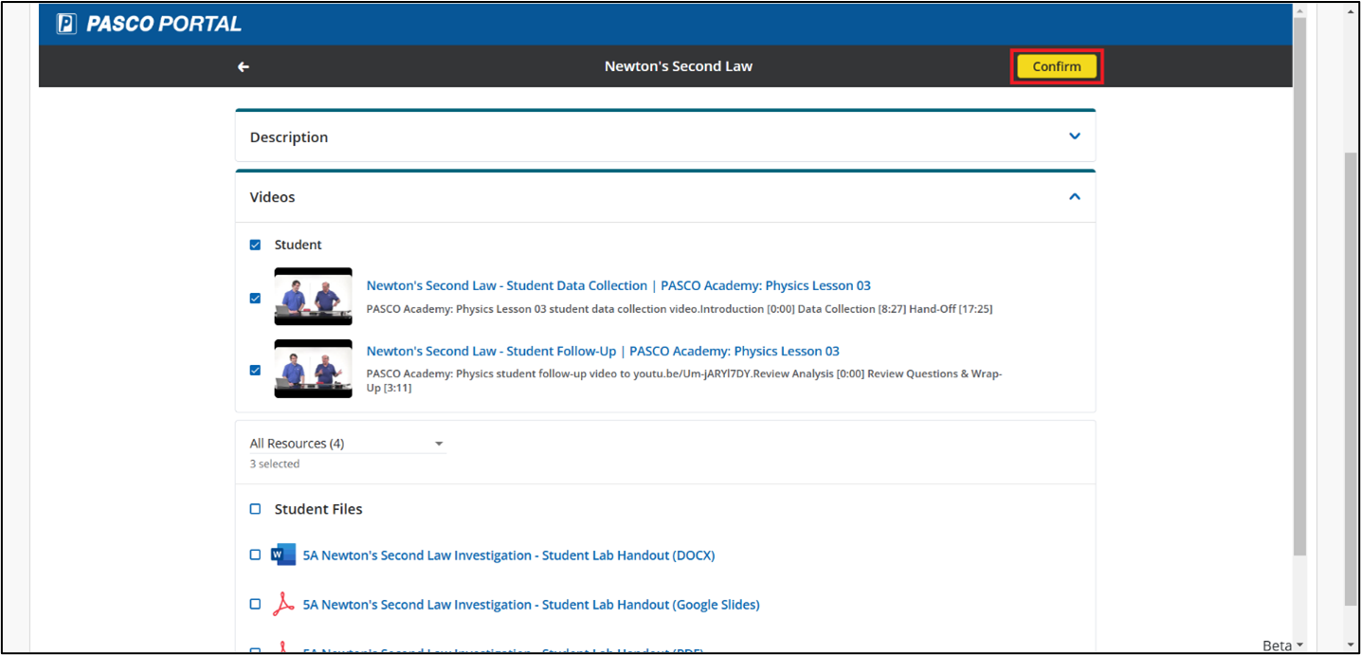Click the inner page vertical scrollbar
The image size is (1361, 655).
click(x=1299, y=287)
